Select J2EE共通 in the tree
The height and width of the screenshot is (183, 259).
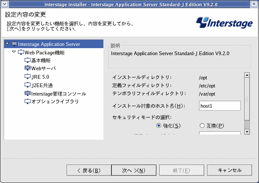click(x=42, y=85)
